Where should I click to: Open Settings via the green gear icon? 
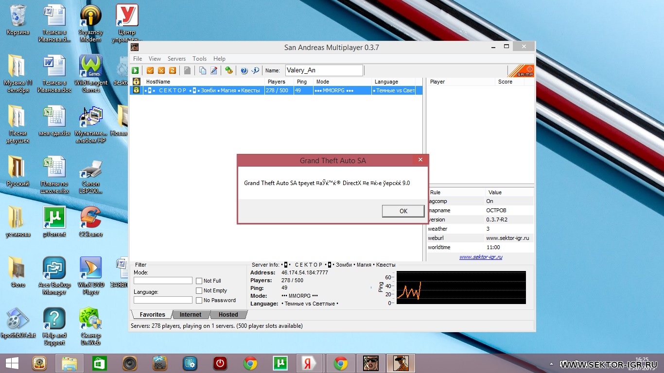coord(229,70)
